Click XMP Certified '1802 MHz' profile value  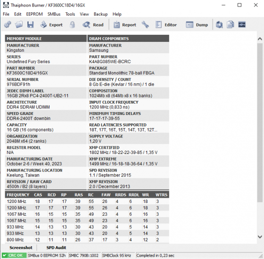point(123,153)
